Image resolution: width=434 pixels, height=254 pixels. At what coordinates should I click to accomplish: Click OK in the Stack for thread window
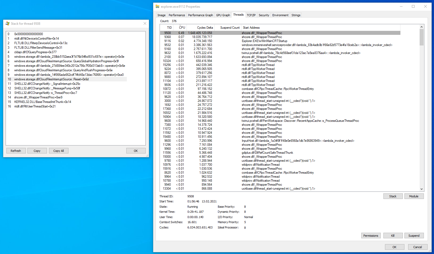click(x=136, y=151)
